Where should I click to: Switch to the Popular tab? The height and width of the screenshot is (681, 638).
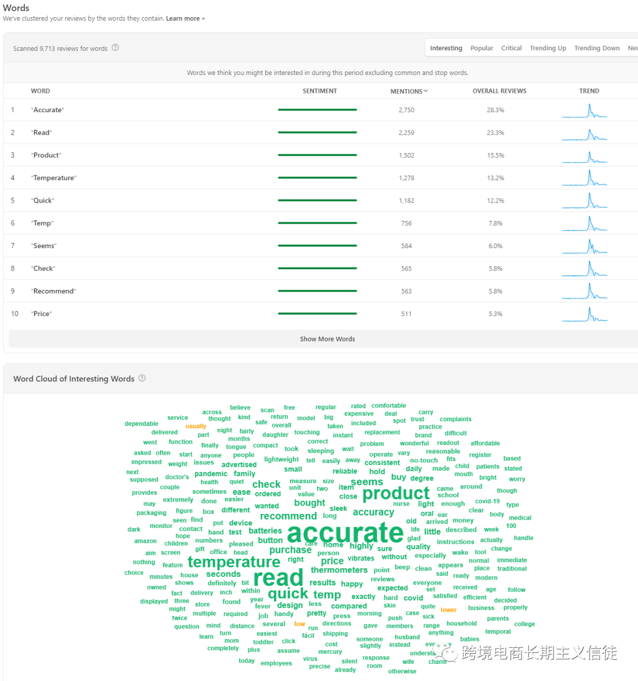[481, 48]
